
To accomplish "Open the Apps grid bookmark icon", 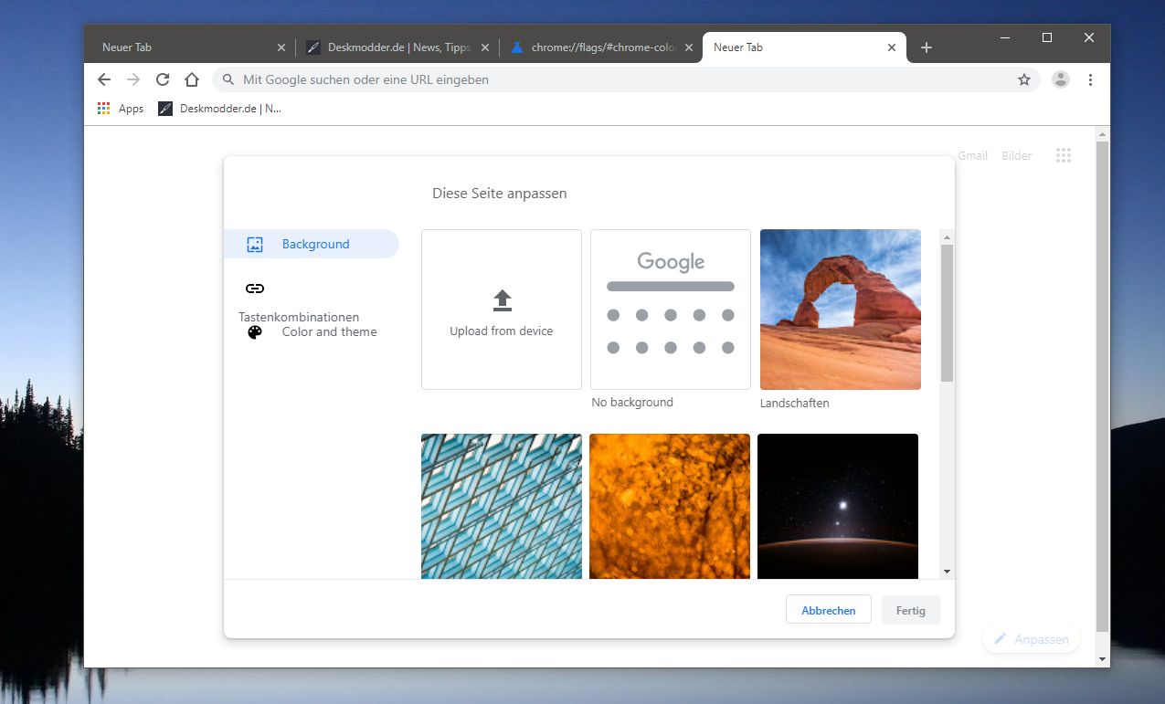I will click(103, 108).
